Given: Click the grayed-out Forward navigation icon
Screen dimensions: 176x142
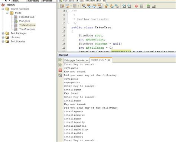Looking at the screenshot, I should click(75, 6).
